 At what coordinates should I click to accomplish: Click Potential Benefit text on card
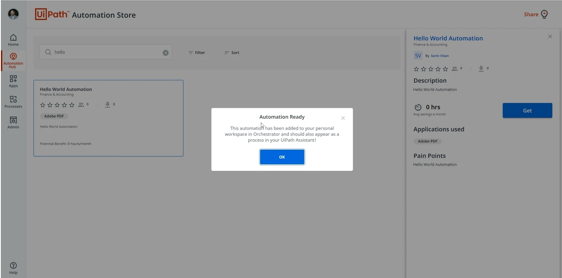click(65, 144)
